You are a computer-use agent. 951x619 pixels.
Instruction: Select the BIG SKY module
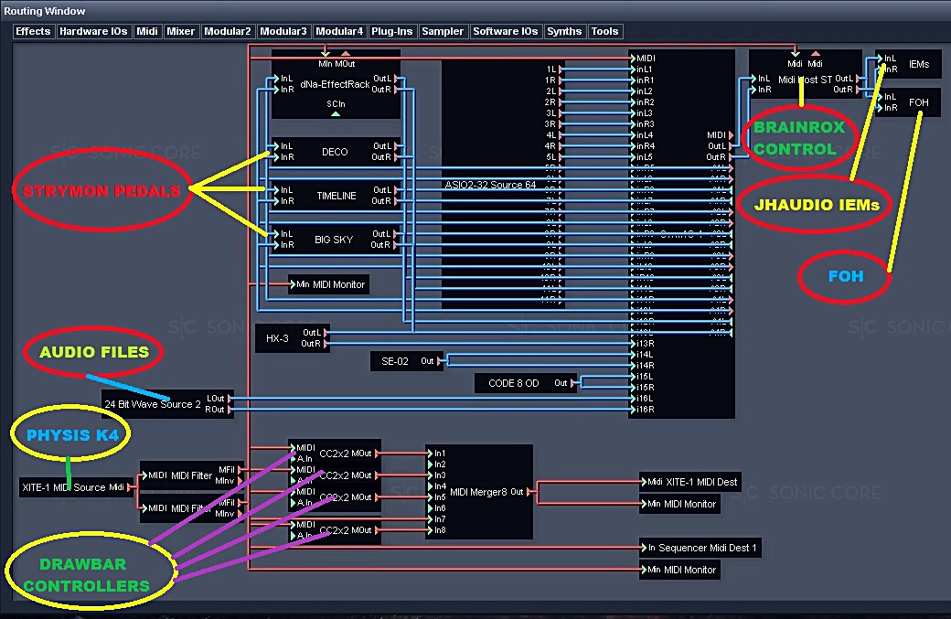334,240
